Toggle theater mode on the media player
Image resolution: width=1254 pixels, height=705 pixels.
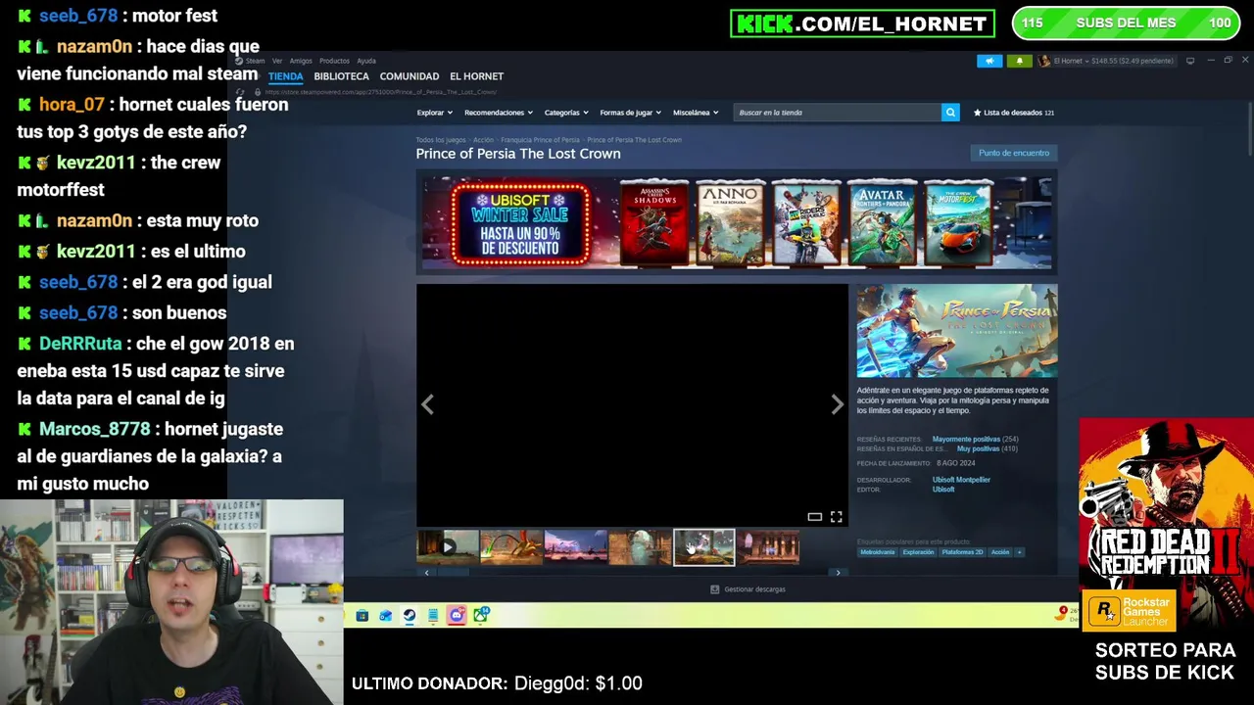pos(814,517)
